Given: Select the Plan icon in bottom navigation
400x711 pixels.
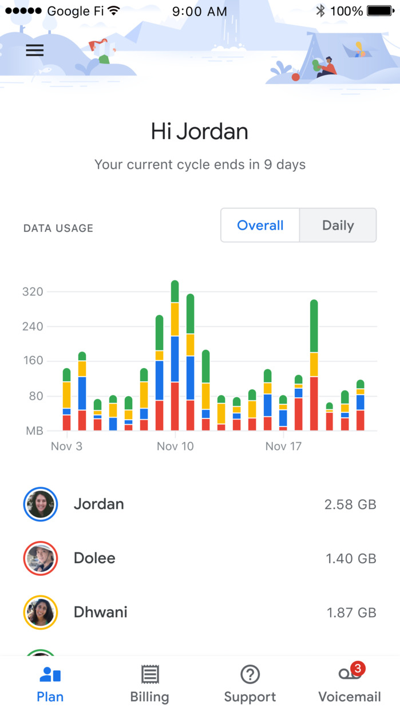Looking at the screenshot, I should [50, 675].
